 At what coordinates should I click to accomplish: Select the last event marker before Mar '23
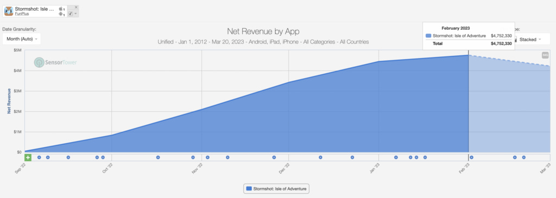click(x=524, y=157)
